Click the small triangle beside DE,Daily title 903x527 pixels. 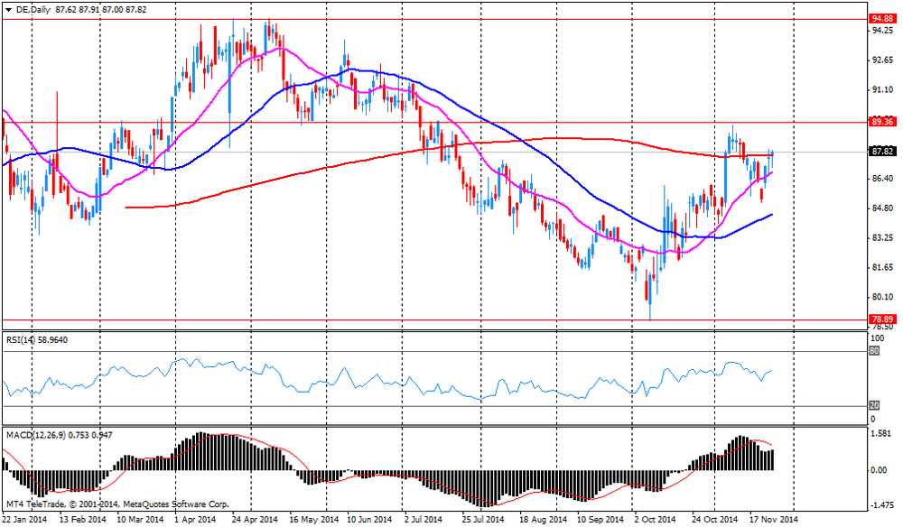coord(9,9)
